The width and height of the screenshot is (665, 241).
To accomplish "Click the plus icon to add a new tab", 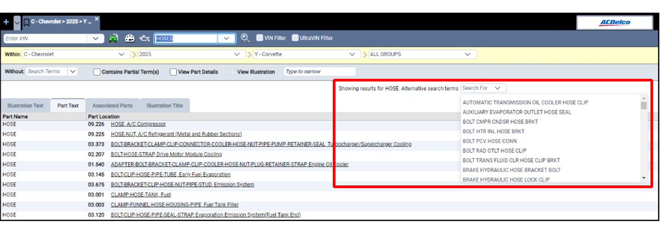I will tap(6, 22).
